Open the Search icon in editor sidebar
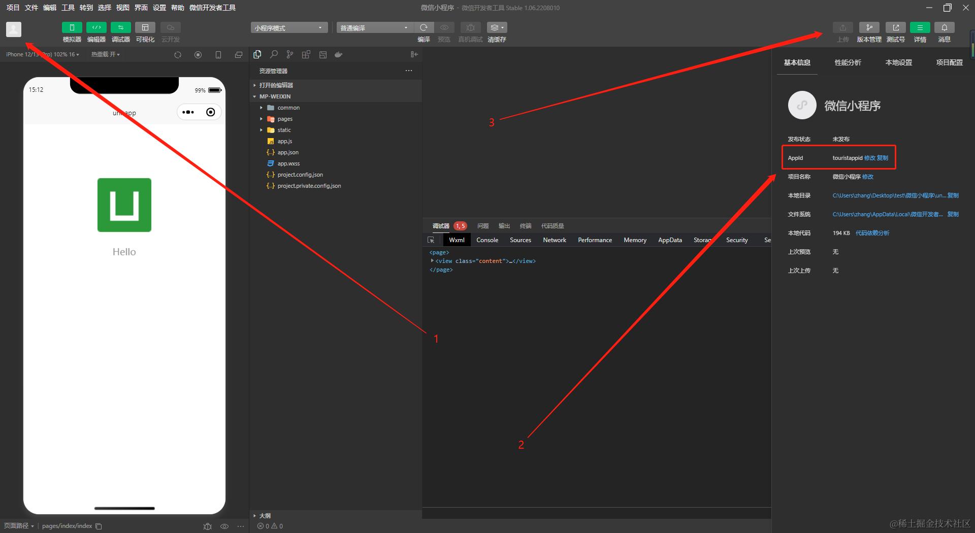 tap(274, 54)
